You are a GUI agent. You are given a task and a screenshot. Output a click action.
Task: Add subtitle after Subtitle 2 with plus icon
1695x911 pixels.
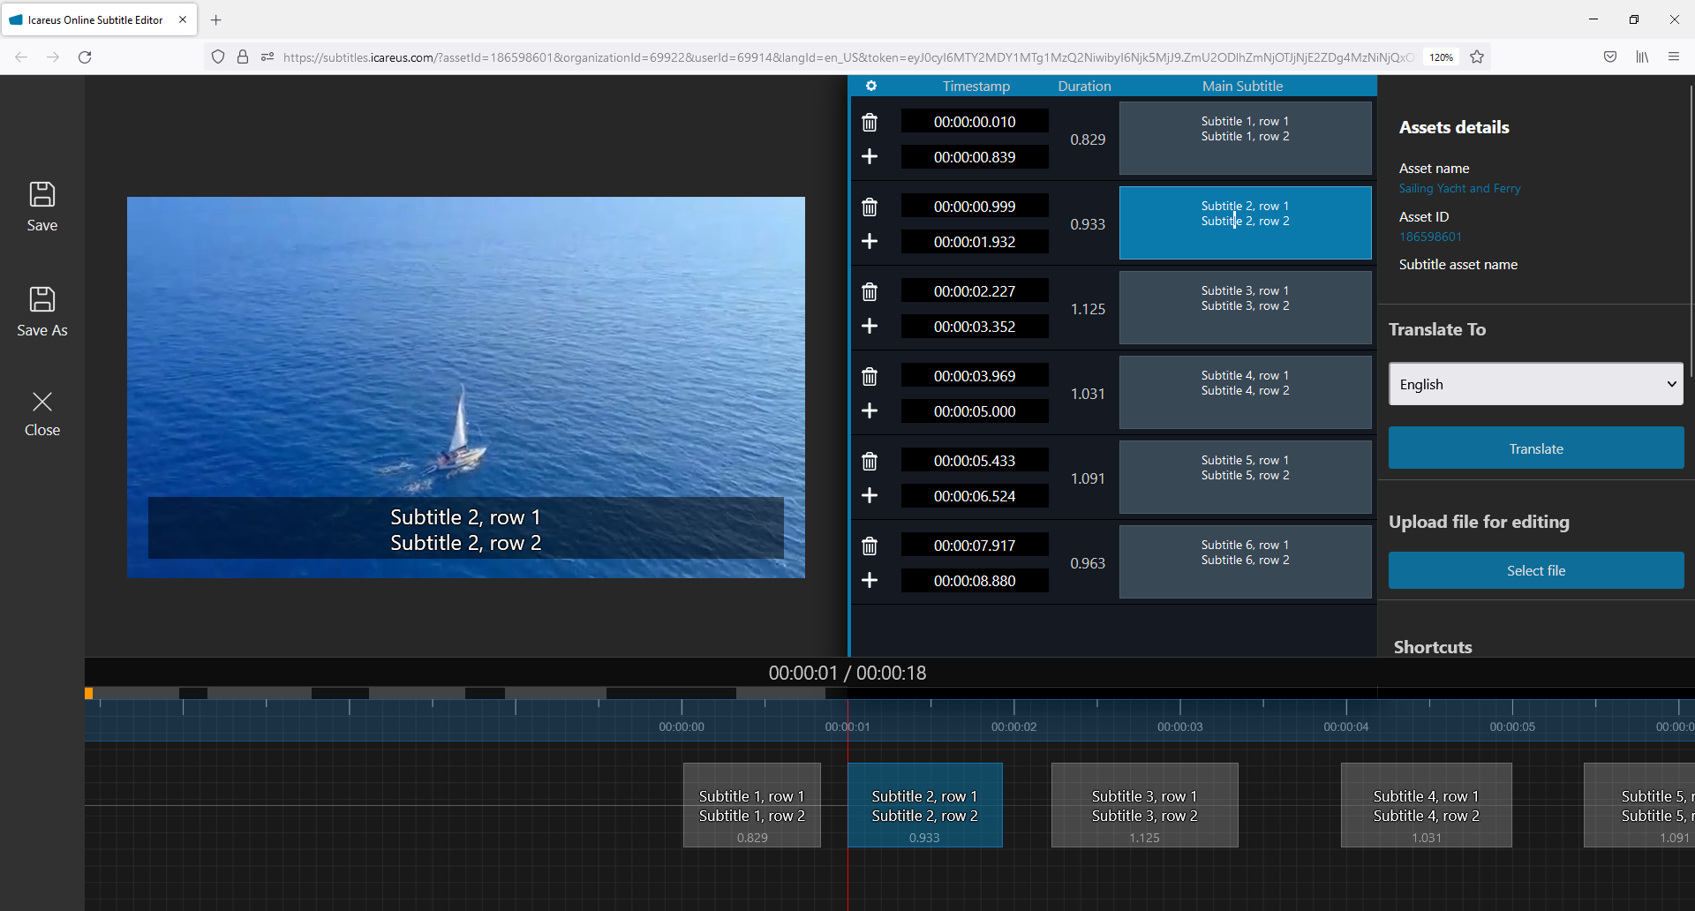[870, 241]
